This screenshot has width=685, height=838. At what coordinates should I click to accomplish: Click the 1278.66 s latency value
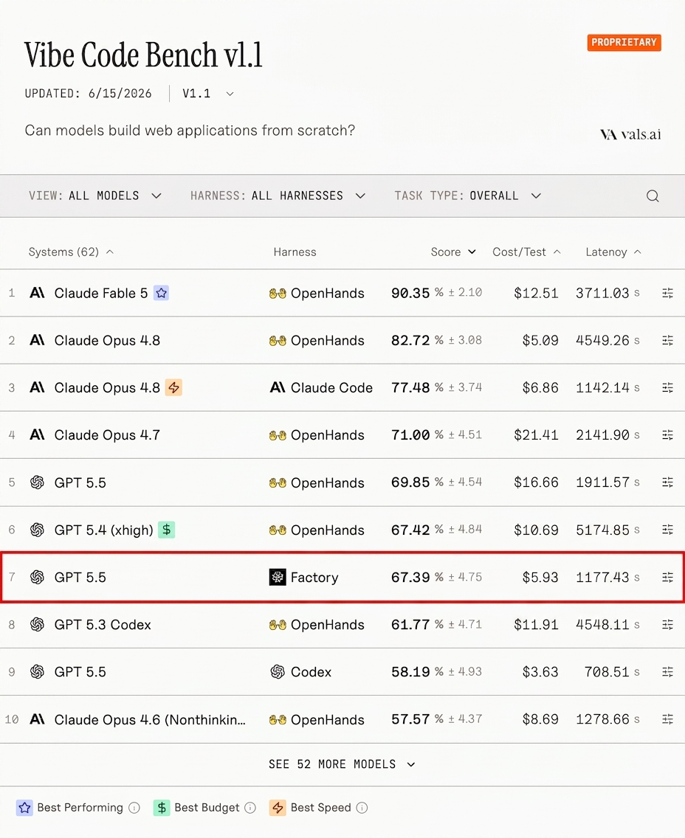coord(607,719)
